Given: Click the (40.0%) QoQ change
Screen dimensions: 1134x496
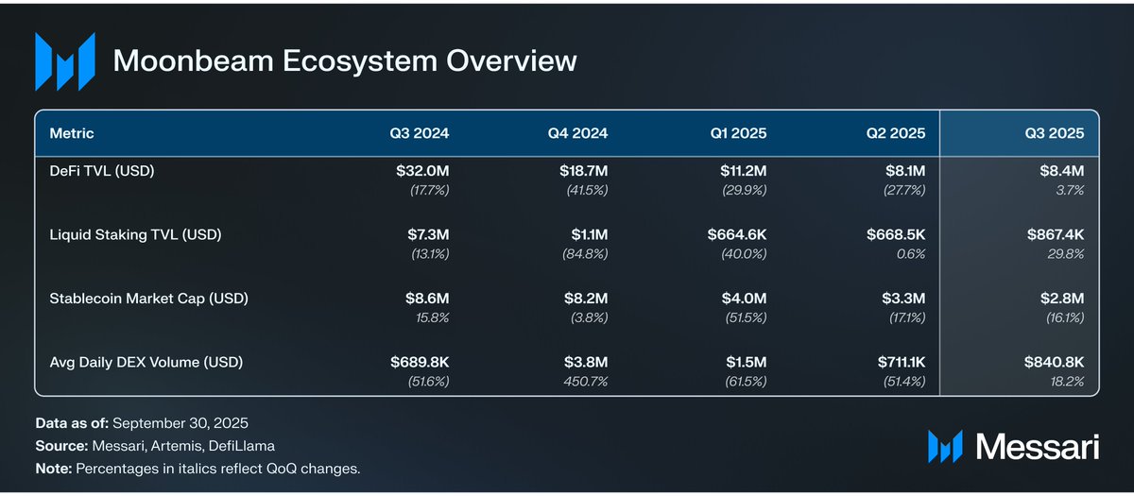Looking at the screenshot, I should point(743,254).
